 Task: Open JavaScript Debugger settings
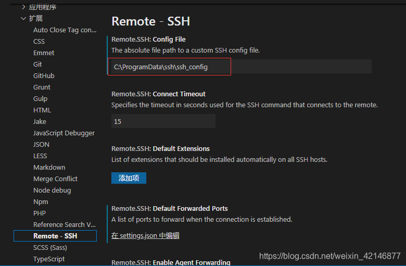pos(64,133)
